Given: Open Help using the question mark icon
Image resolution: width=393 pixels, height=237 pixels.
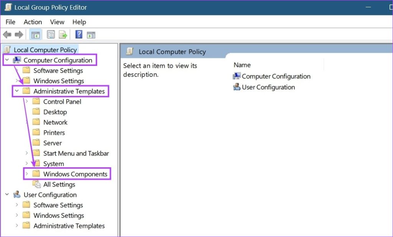Looking at the screenshot, I should (78, 34).
